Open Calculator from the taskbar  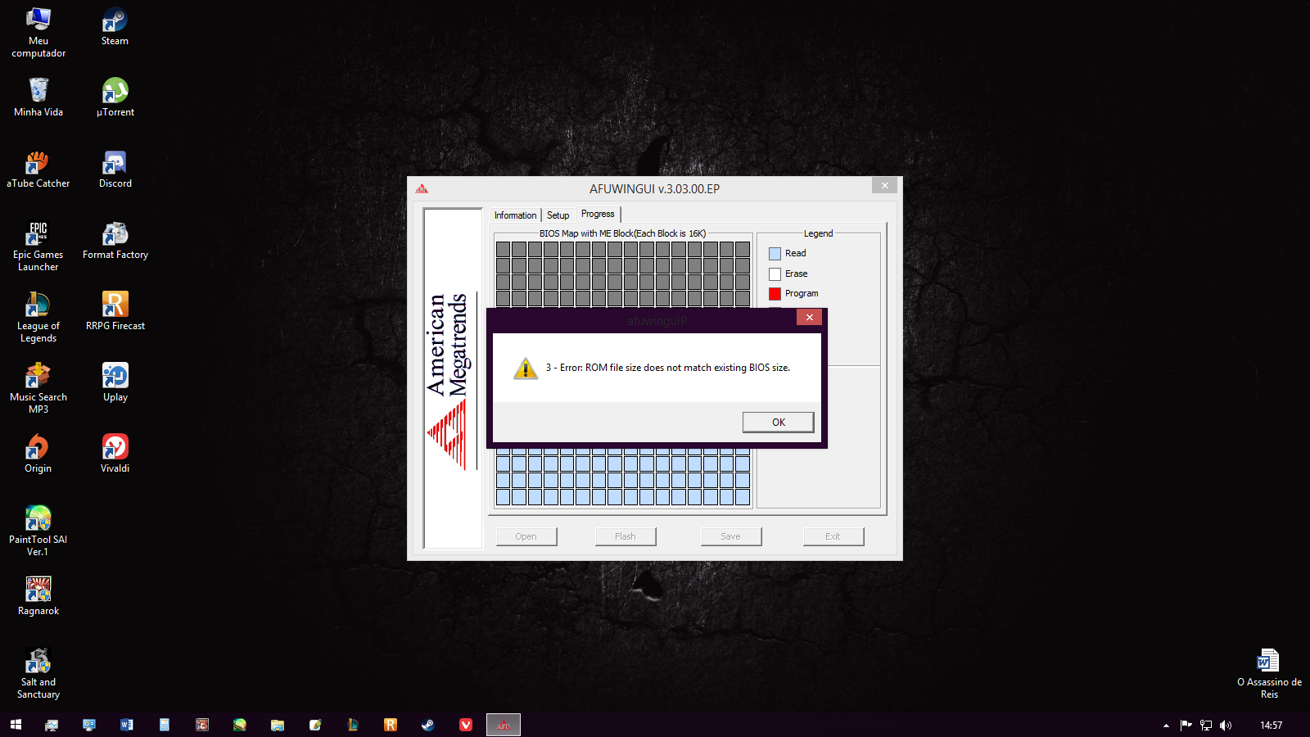(165, 725)
